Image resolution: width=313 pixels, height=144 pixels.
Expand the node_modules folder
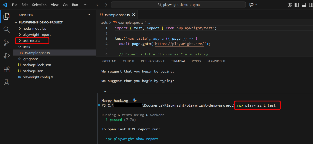pos(34,28)
